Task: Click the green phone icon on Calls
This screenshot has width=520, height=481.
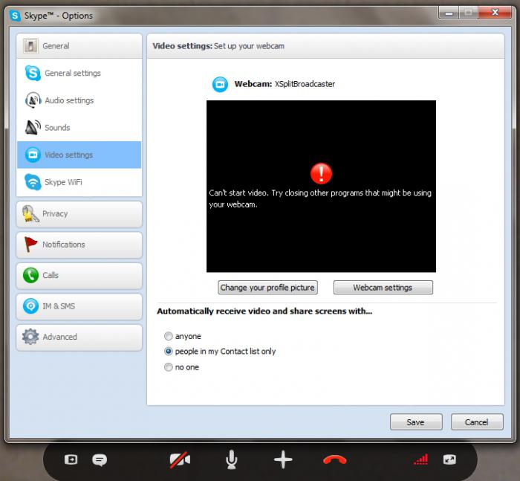Action: point(31,276)
